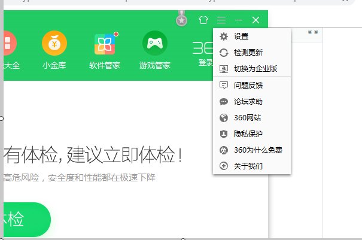Open the 软件管家 software manager icon
The width and height of the screenshot is (362, 240).
coord(105,44)
